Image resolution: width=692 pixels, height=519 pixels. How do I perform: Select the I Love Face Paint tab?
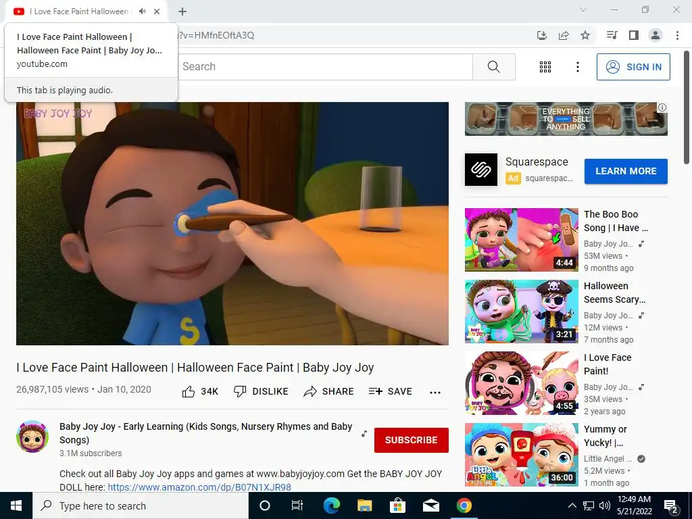click(79, 11)
